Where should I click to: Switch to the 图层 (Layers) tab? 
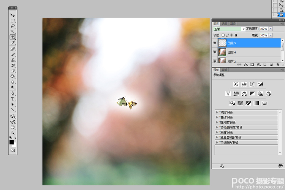pyautogui.click(x=216, y=24)
